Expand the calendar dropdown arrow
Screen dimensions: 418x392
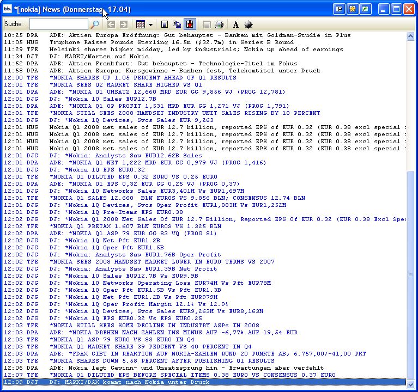click(150, 25)
